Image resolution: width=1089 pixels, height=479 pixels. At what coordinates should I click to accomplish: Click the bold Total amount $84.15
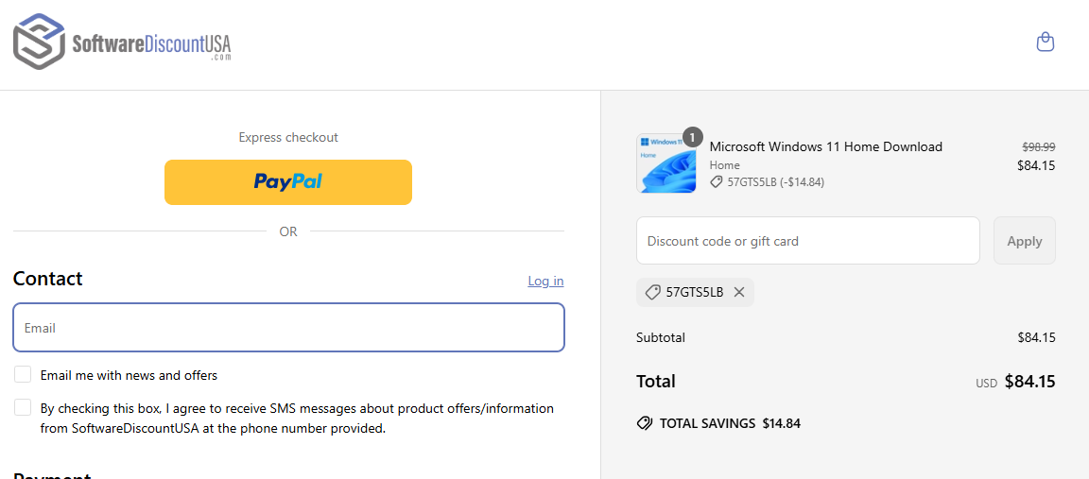(1029, 382)
